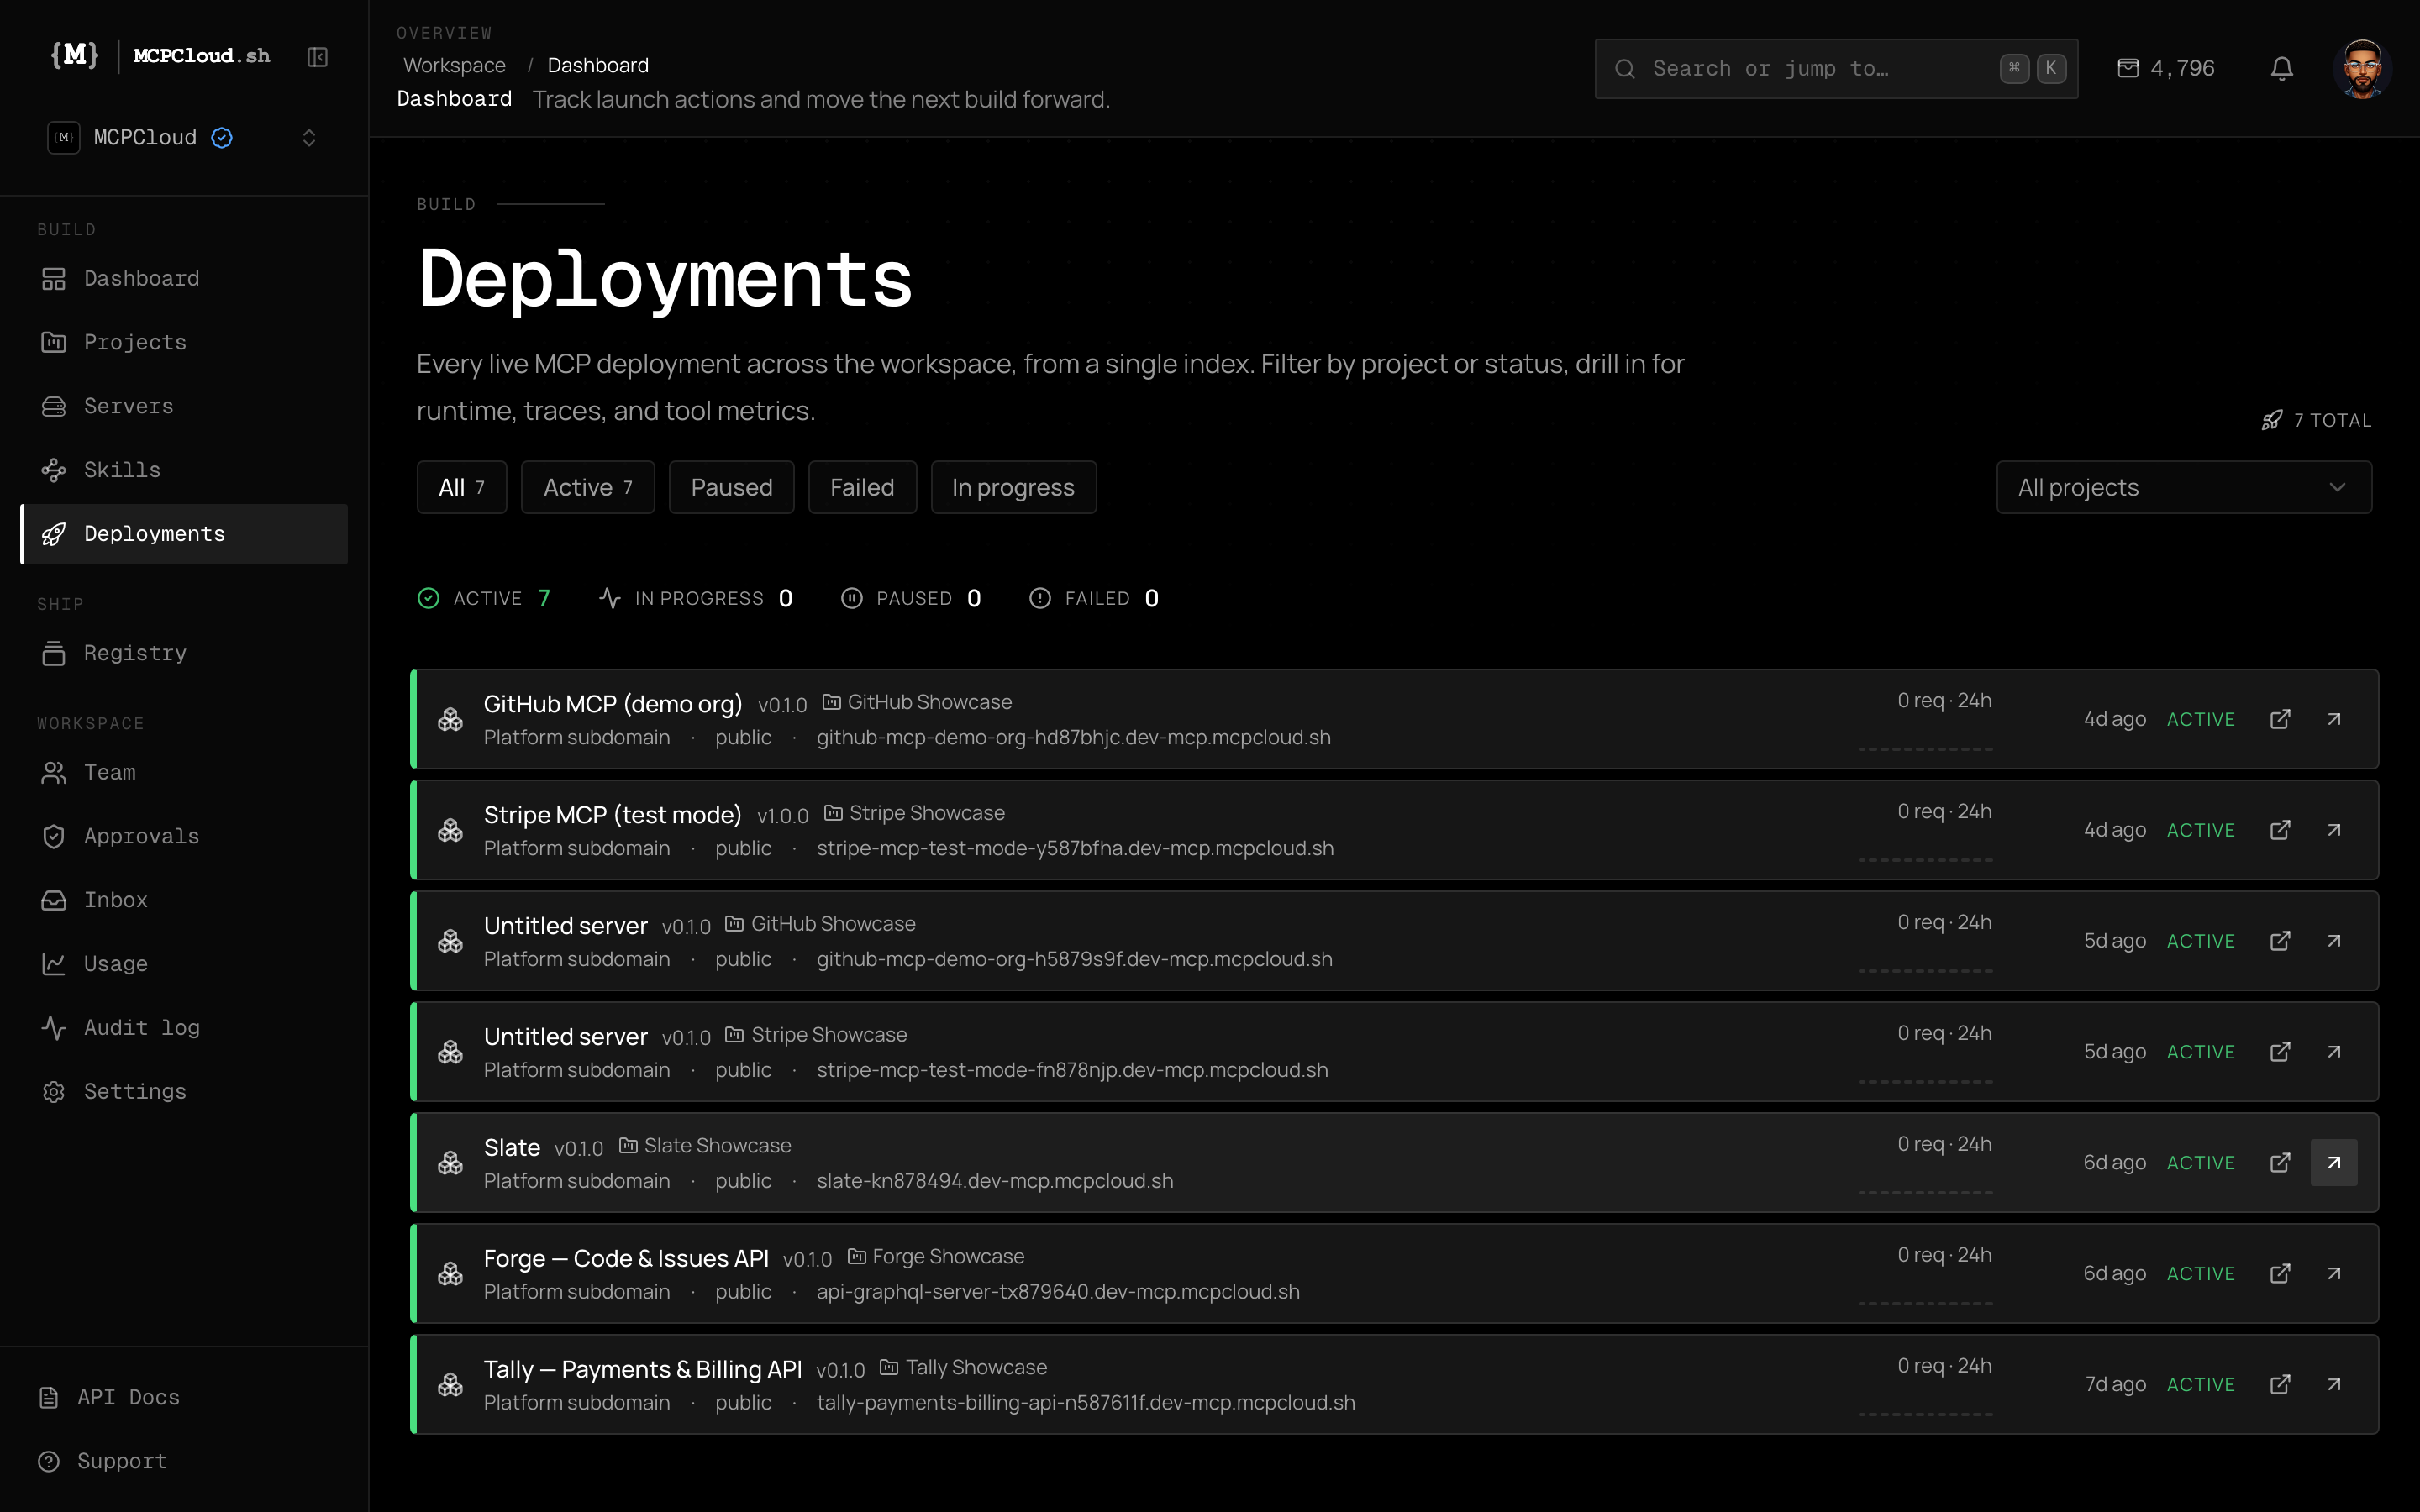Screen dimensions: 2420x1512
Task: Open external link for GitHub MCP (demo org)
Action: click(x=2280, y=719)
